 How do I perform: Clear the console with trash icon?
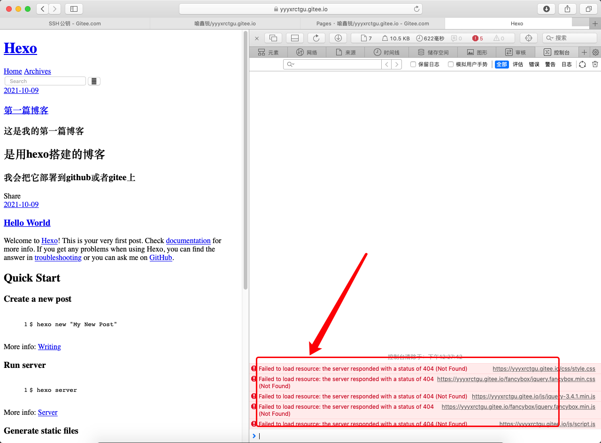tap(595, 64)
